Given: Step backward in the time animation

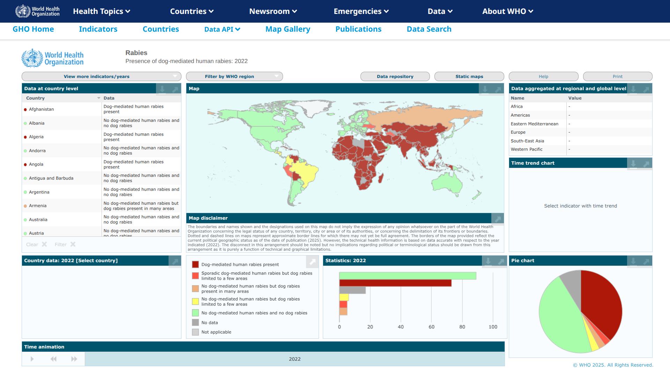Looking at the screenshot, I should (x=53, y=359).
